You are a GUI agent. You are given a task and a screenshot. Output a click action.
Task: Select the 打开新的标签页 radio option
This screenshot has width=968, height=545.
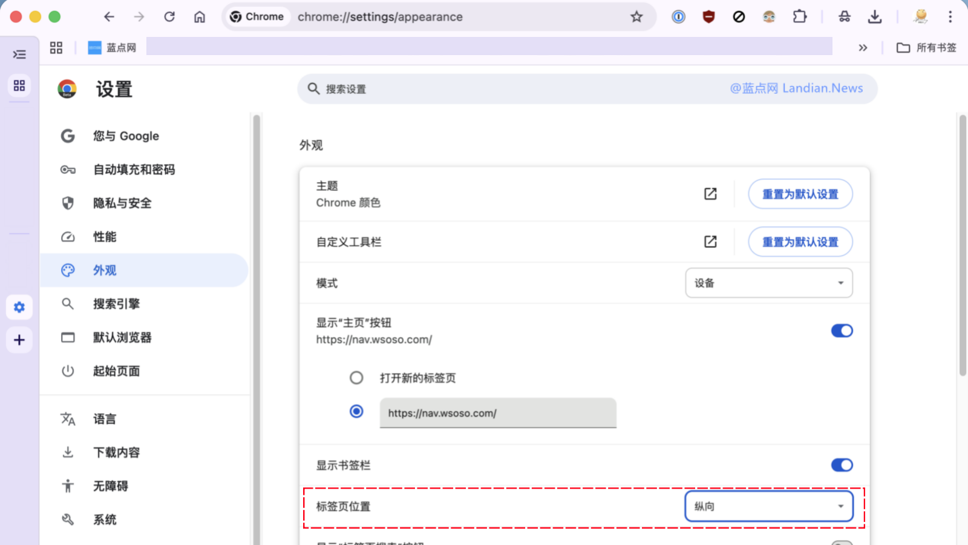tap(356, 377)
